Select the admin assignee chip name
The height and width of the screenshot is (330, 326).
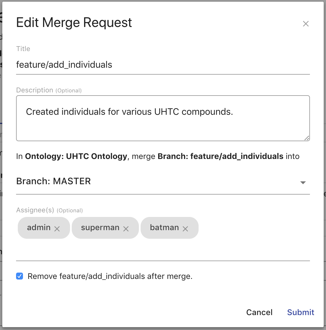pyautogui.click(x=39, y=228)
